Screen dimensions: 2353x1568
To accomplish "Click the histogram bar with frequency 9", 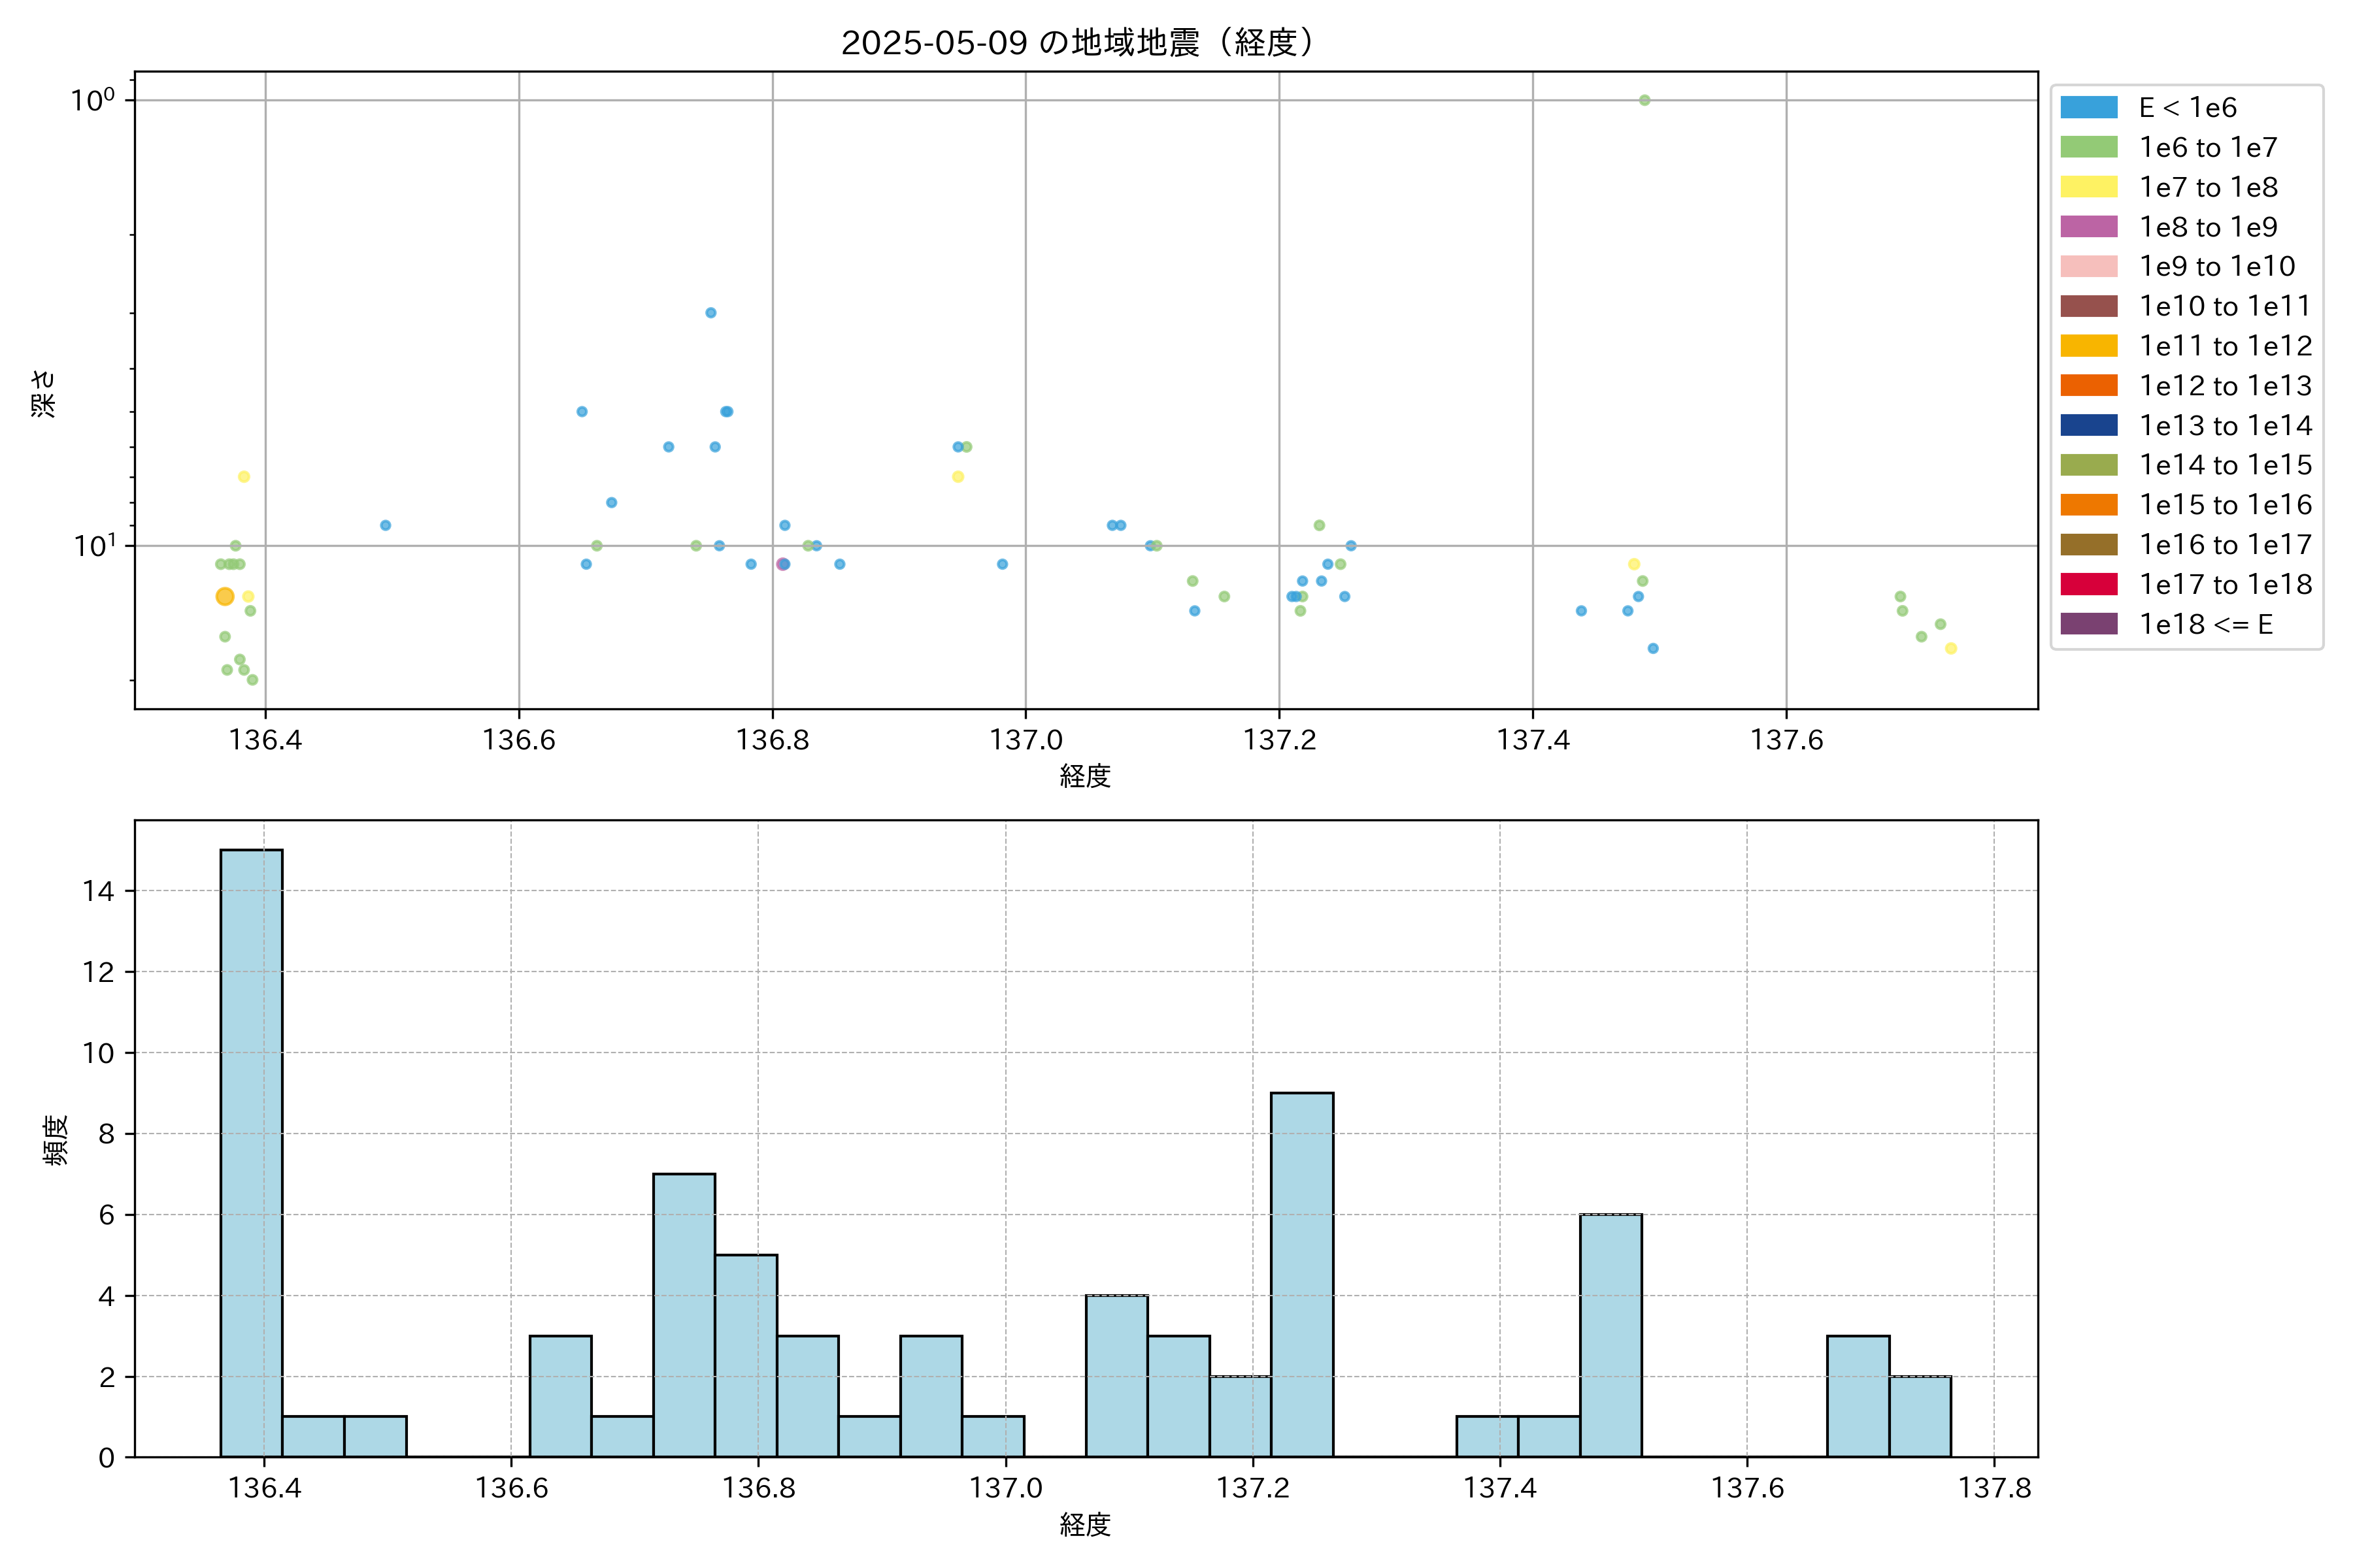I will click(x=1301, y=1274).
